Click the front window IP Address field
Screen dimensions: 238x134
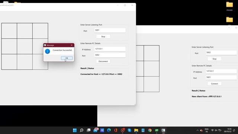point(110,49)
